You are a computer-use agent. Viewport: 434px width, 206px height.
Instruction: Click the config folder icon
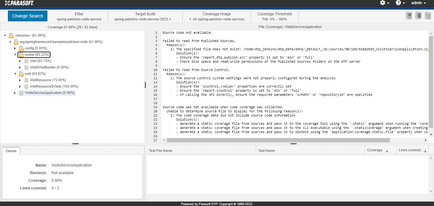tap(21, 48)
